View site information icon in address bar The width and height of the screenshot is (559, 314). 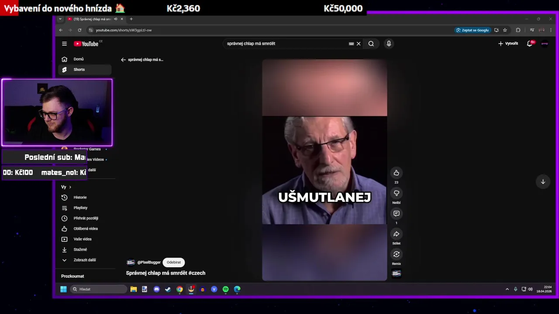[91, 30]
